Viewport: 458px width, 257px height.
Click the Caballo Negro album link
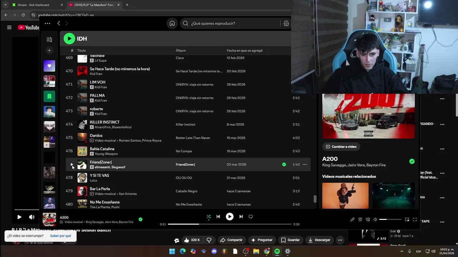[186, 191]
